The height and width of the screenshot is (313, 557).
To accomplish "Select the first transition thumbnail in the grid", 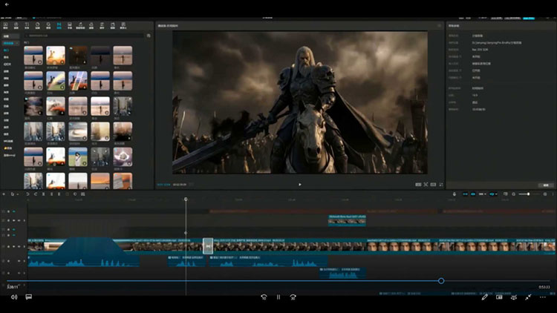I will click(x=33, y=54).
